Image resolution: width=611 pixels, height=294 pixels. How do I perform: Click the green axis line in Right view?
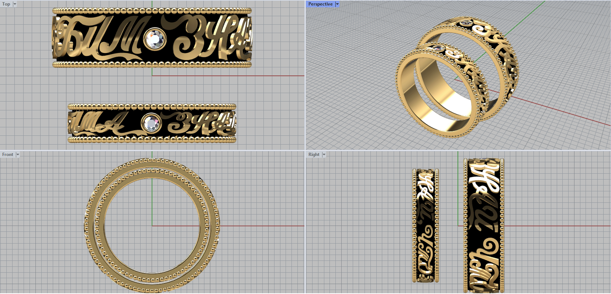[458, 190]
